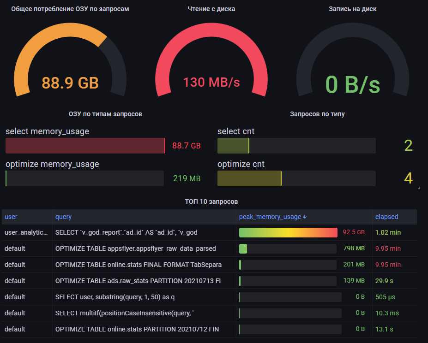Click the optimize cnt yellow bar
The image size is (428, 343).
coord(249,178)
